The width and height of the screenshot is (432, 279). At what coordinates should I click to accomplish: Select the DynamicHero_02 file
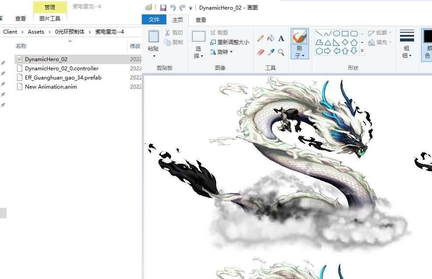tap(78, 59)
